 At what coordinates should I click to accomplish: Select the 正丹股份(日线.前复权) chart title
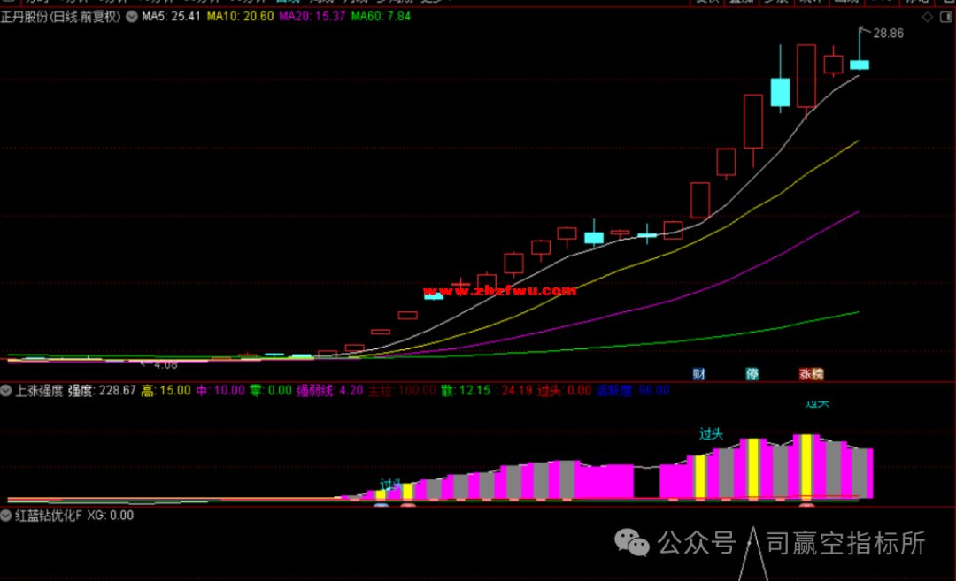(x=61, y=17)
